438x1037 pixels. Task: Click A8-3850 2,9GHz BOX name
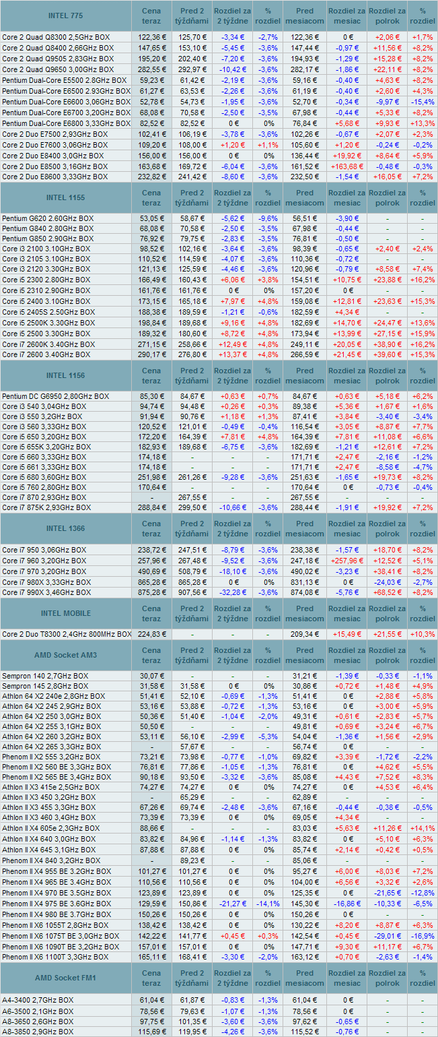[38, 1032]
